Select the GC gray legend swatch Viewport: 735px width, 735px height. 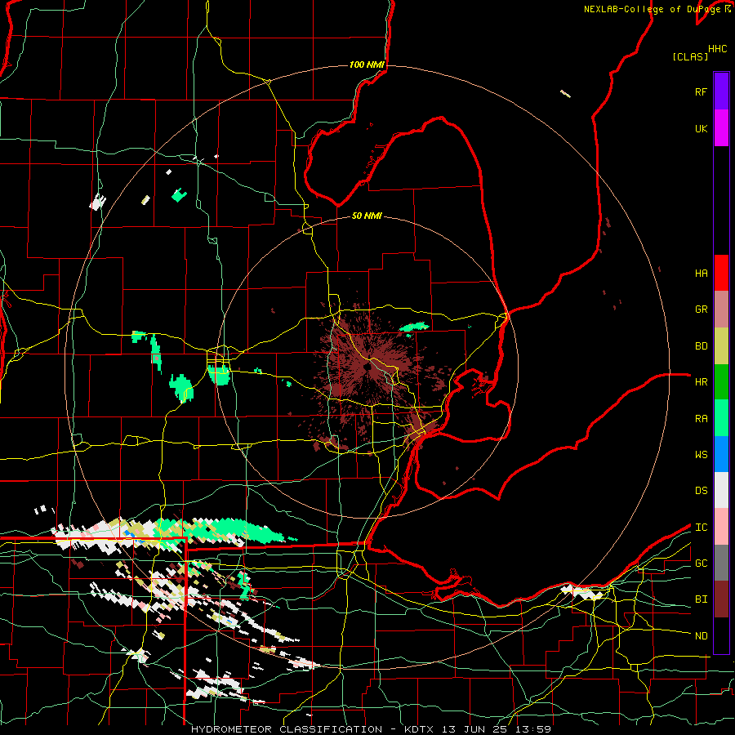pos(721,563)
